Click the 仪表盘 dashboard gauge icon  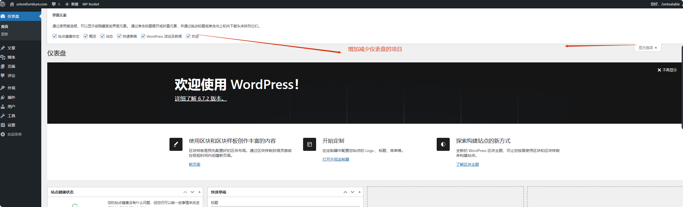(3, 16)
